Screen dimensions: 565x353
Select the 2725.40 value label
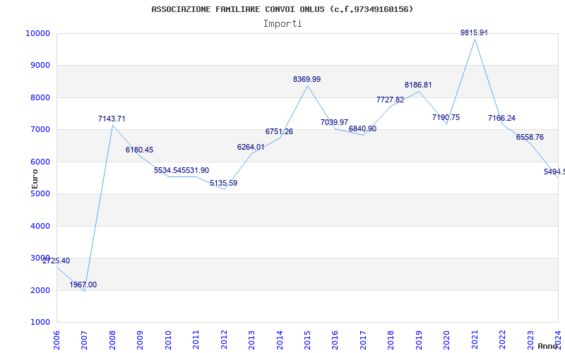(56, 261)
